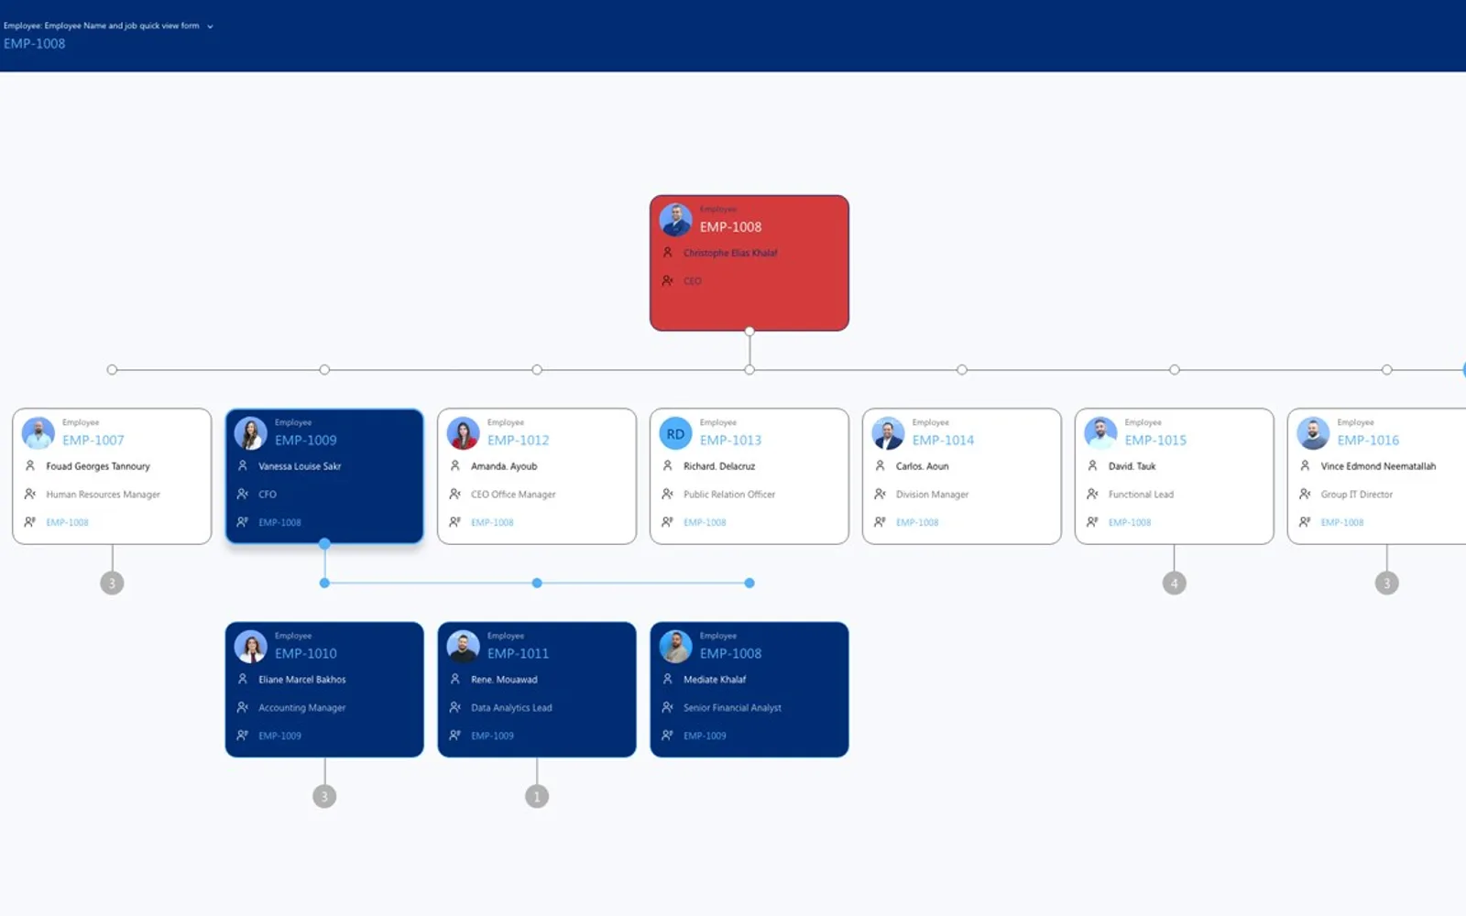Expand 3 subordinates under EMP-1010

click(x=324, y=797)
